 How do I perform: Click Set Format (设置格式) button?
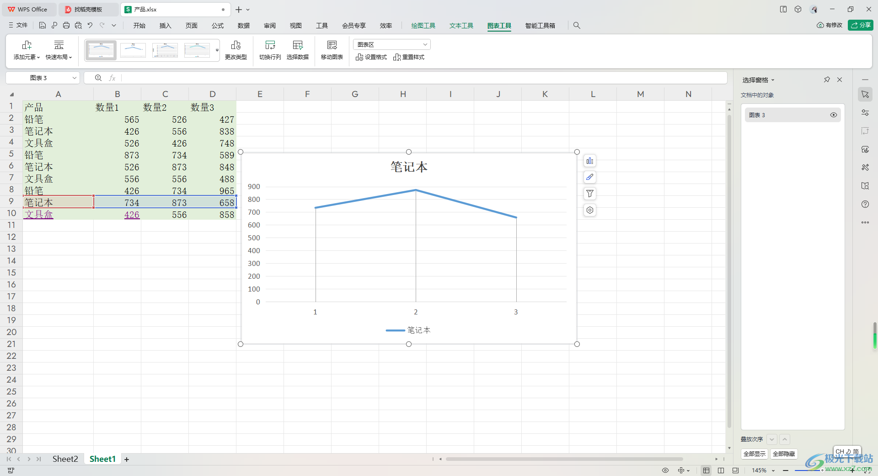click(x=371, y=57)
